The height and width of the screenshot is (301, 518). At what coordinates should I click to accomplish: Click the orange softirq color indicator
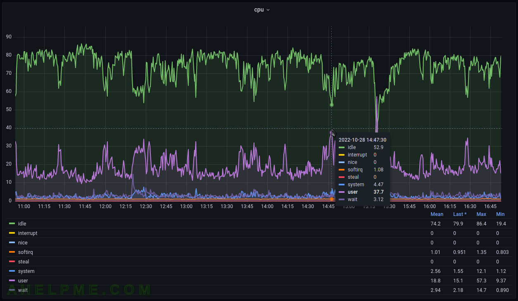12,252
